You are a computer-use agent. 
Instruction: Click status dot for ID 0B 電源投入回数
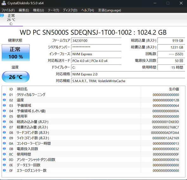click(x=4, y=149)
